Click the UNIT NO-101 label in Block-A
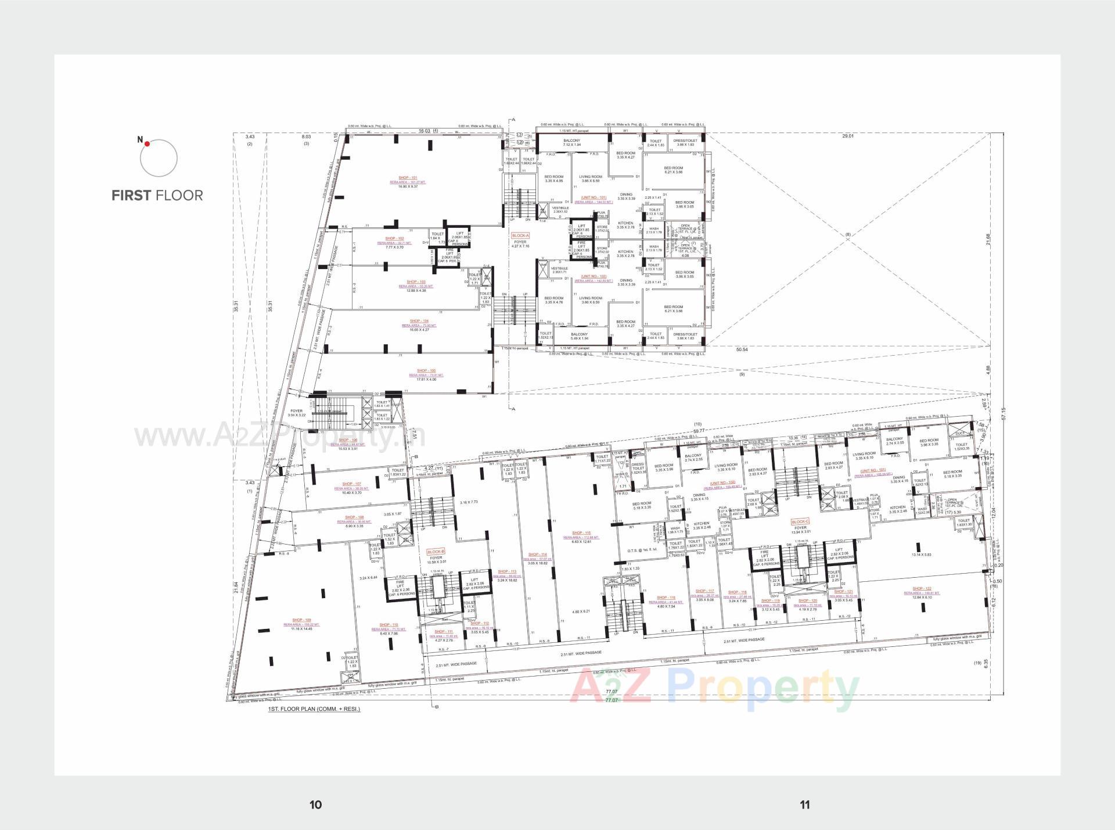Screen dimensions: 1115x830 click(594, 198)
